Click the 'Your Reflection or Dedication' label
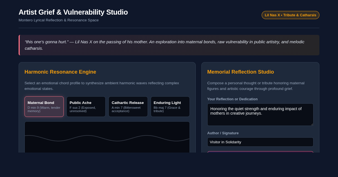 (232, 99)
